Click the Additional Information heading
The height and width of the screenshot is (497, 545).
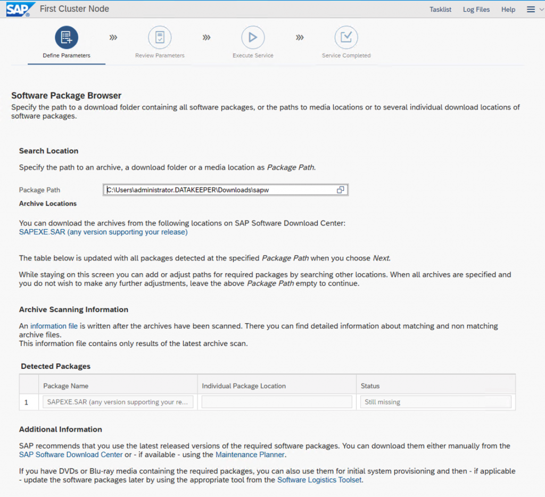coord(61,429)
